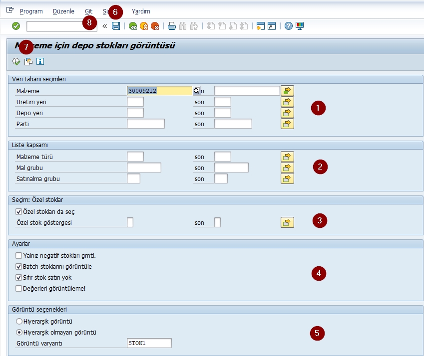424x356 pixels.
Task: Click the Save diskette icon
Action: coord(116,26)
